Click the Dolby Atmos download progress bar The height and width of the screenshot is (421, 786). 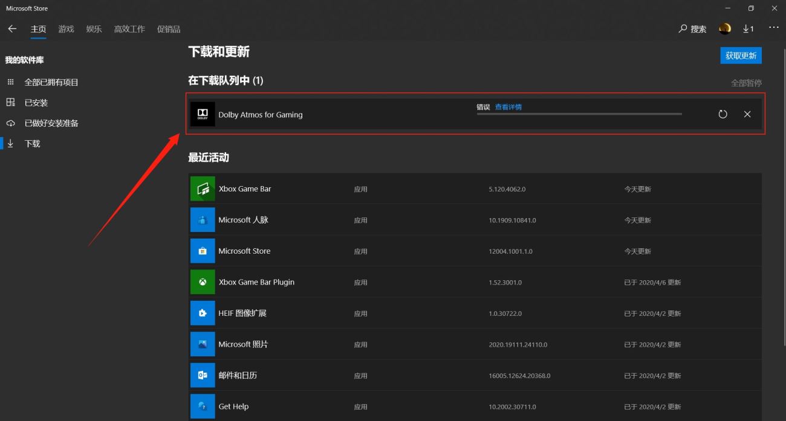[579, 114]
